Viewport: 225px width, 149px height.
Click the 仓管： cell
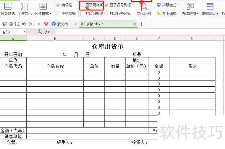coord(13,142)
